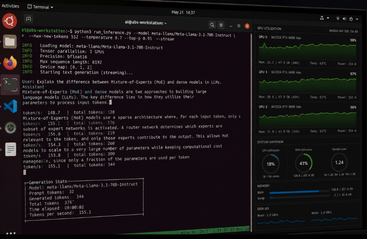Click the Disk Write 1.6 GB/s graph

[334, 219]
